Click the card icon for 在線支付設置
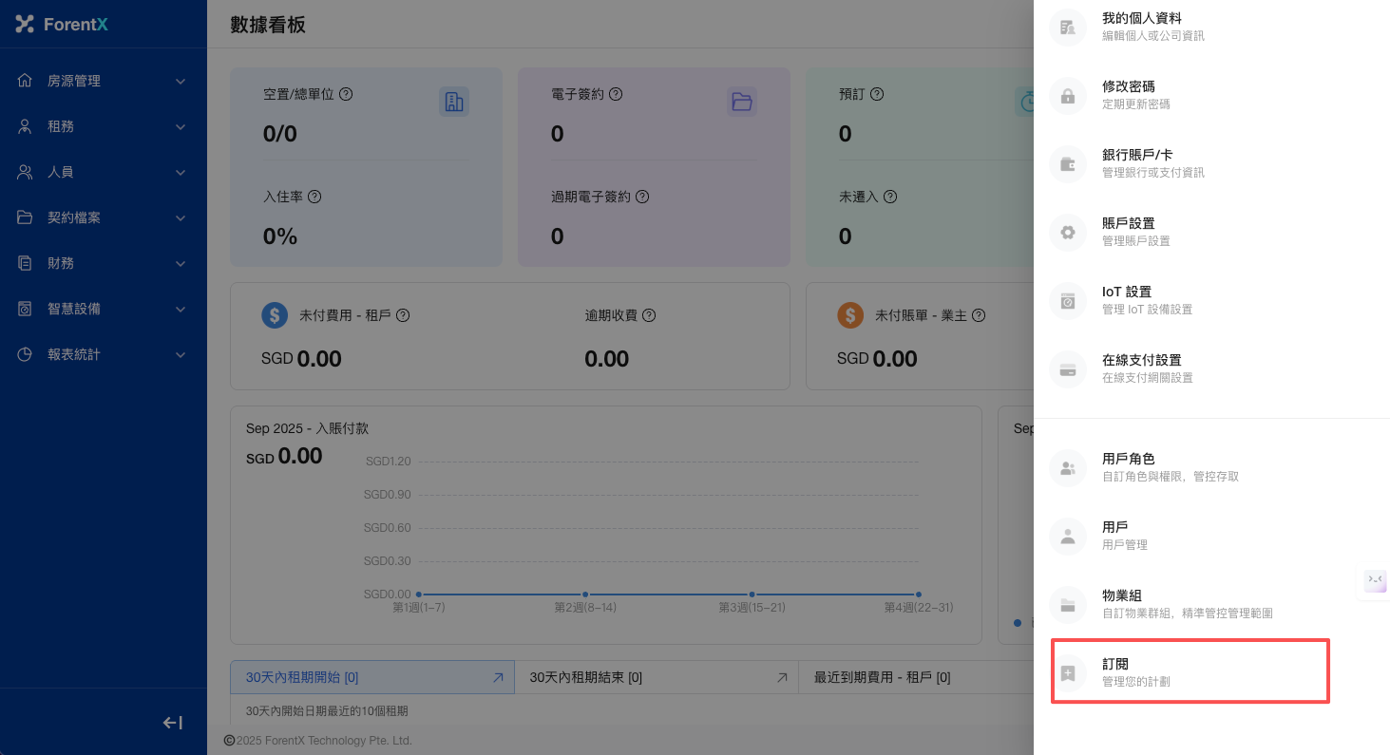 click(x=1067, y=369)
